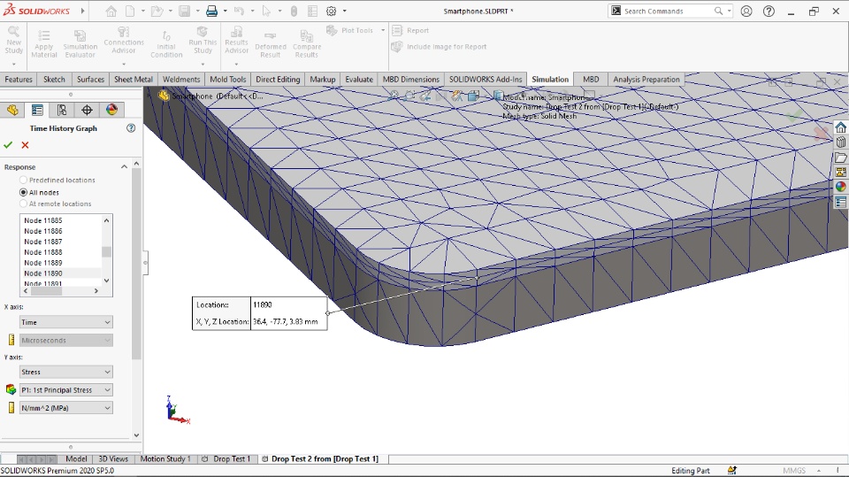Cancel Time History Graph with red X
This screenshot has width=849, height=477.
[x=25, y=145]
